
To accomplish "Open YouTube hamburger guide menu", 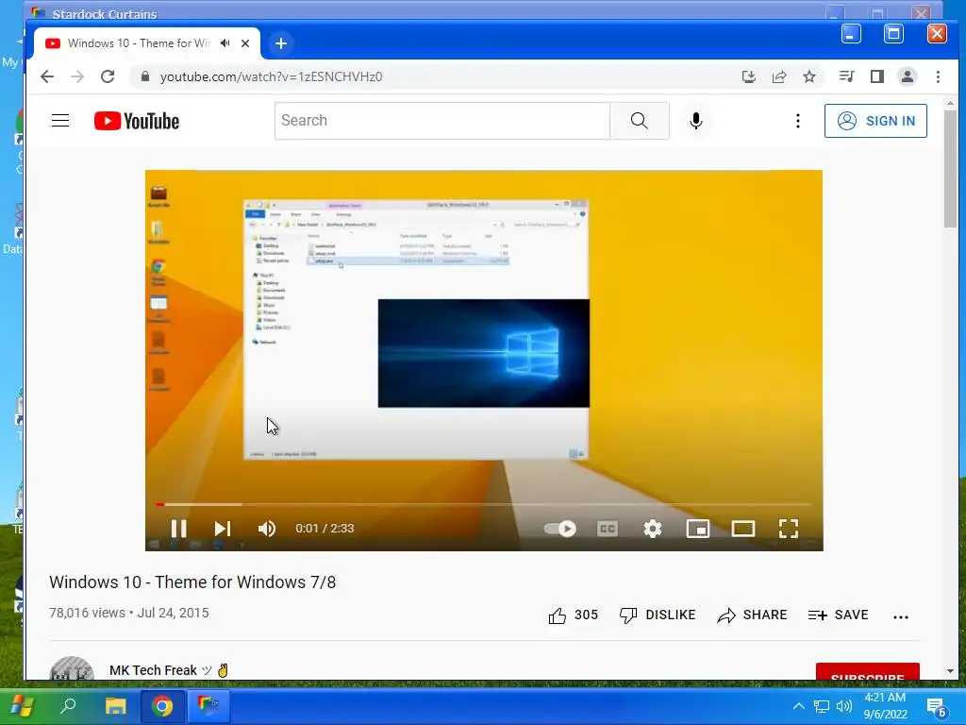I will coord(60,120).
